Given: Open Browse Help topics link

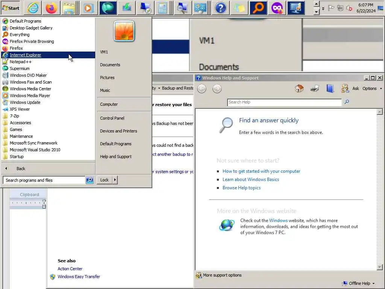Looking at the screenshot, I should coord(241,188).
